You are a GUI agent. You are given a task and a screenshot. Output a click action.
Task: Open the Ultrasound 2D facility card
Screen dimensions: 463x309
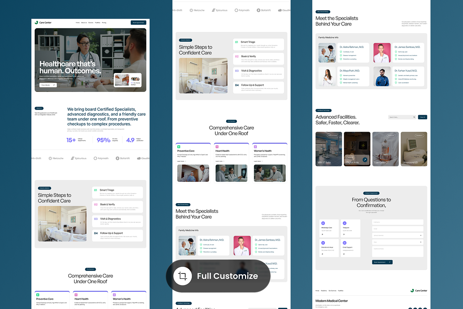coord(414,149)
